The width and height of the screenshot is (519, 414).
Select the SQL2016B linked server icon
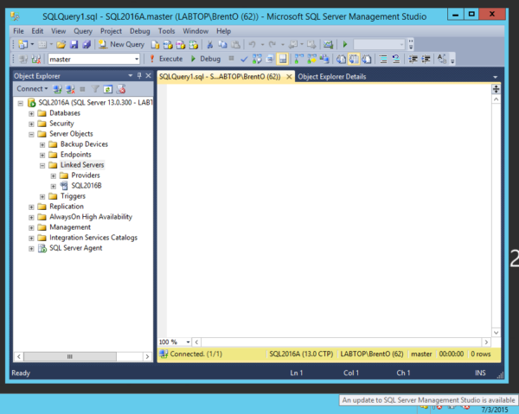[x=64, y=186]
